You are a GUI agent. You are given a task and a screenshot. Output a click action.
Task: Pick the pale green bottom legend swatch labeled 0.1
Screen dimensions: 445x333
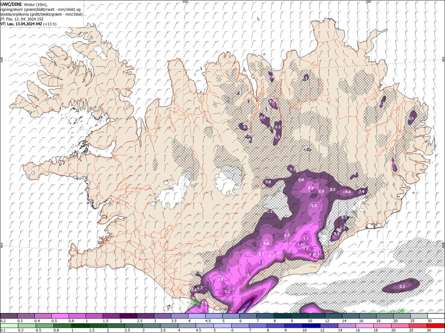(x=9, y=326)
